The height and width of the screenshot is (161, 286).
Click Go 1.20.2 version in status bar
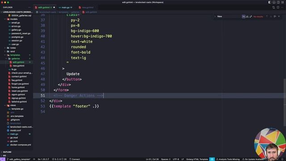[x=43, y=159]
